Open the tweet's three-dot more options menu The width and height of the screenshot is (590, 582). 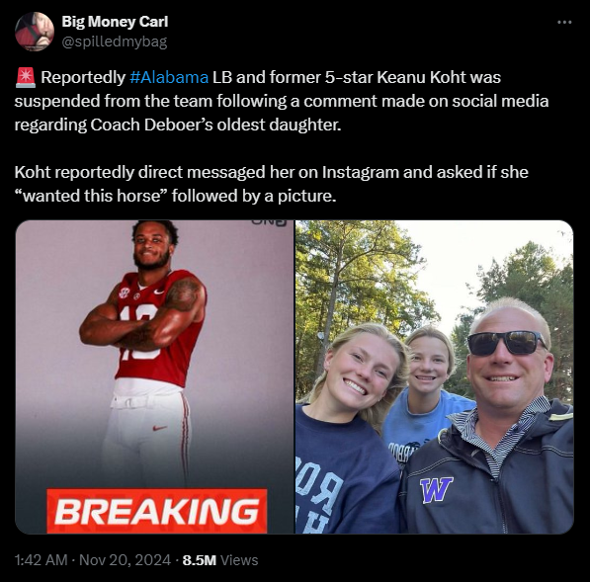click(564, 23)
